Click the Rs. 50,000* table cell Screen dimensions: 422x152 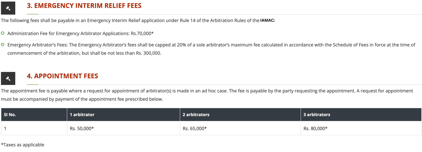pyautogui.click(x=123, y=128)
